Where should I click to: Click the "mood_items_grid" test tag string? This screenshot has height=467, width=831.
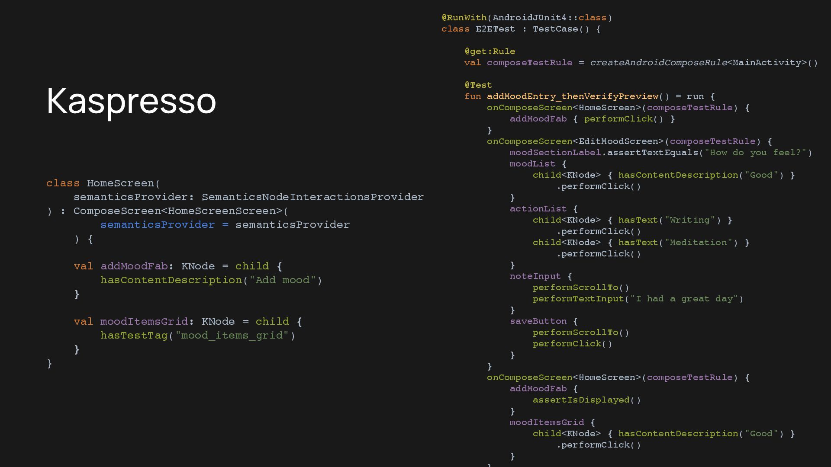232,336
